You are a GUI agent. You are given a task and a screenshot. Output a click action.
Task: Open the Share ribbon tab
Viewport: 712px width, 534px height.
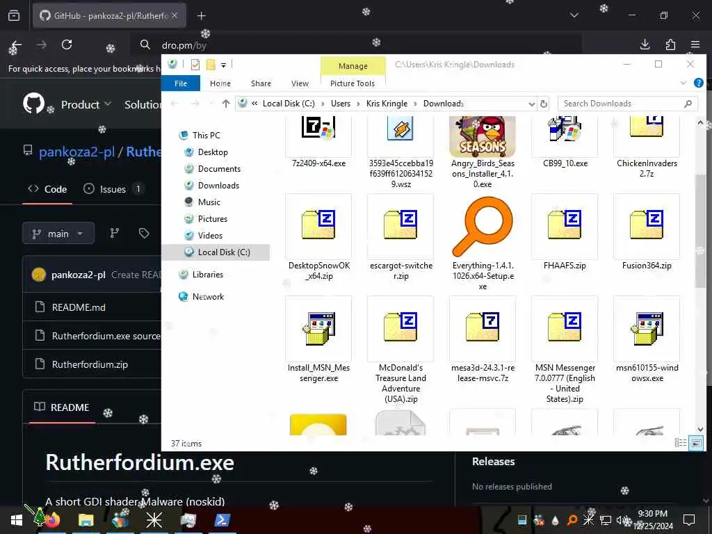(x=261, y=83)
